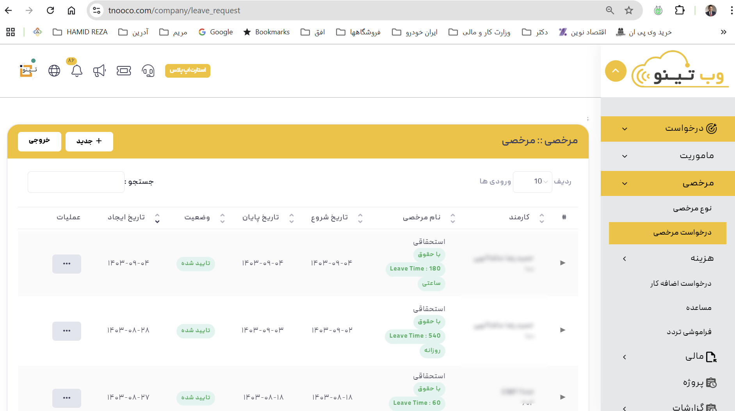Open the megaphone announcements icon

pyautogui.click(x=100, y=71)
